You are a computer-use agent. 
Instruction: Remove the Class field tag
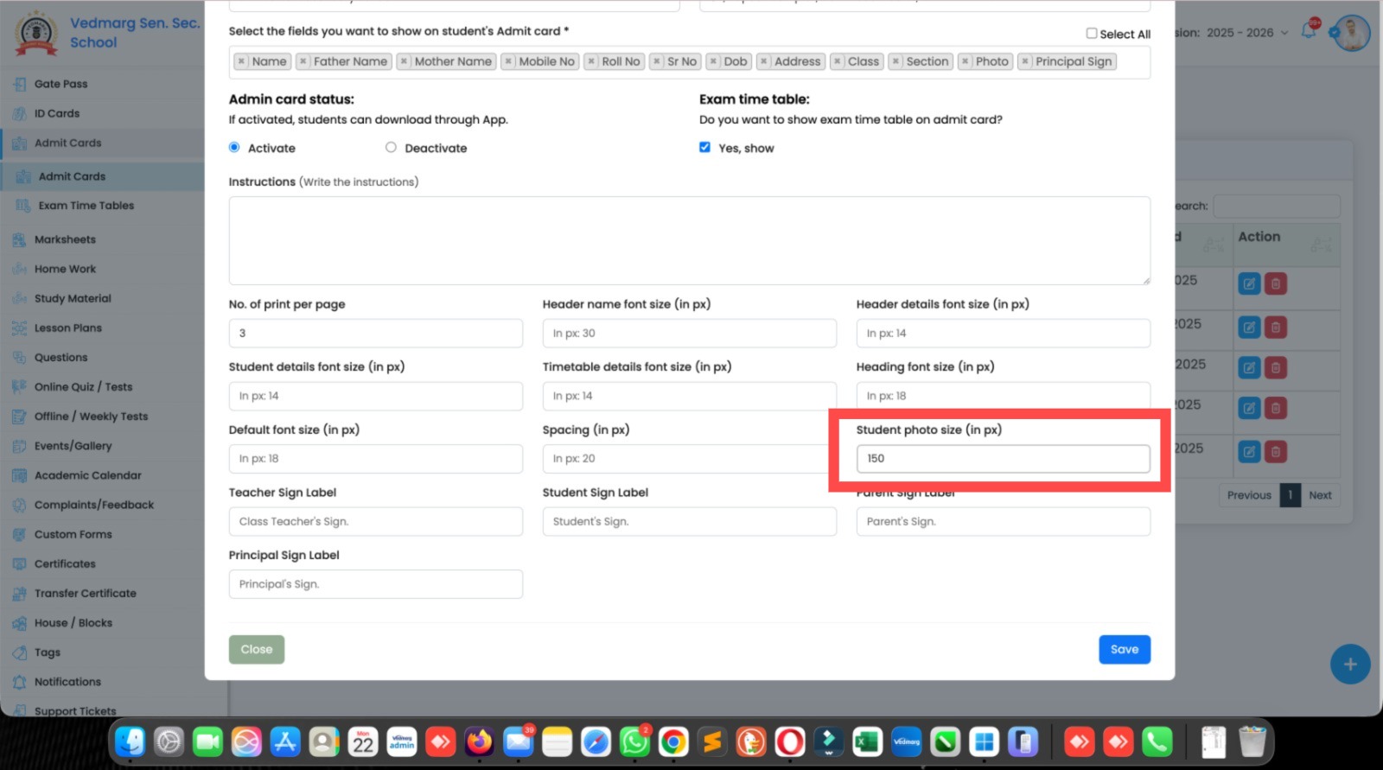[x=838, y=61]
